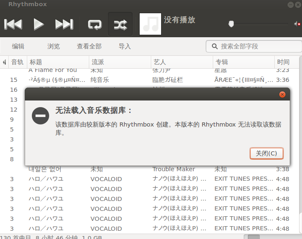Viewport: 302px width, 239px height.
Task: Toggle repeat mode
Action: click(x=95, y=25)
